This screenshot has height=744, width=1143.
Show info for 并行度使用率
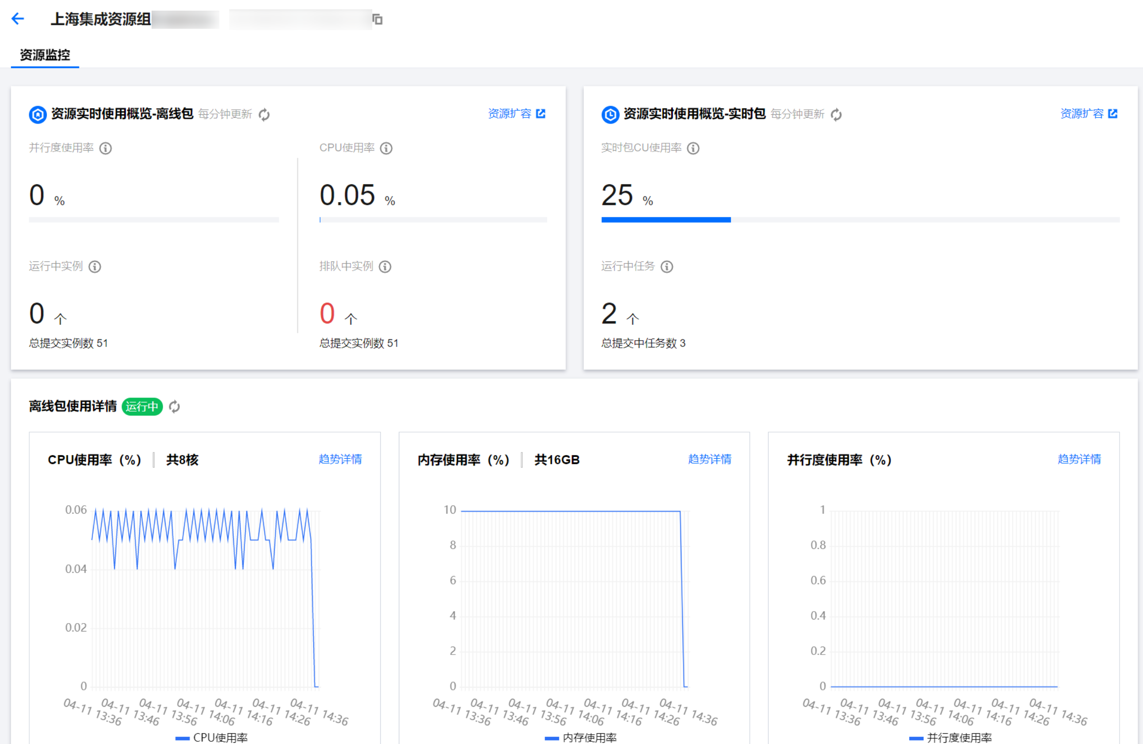point(105,148)
